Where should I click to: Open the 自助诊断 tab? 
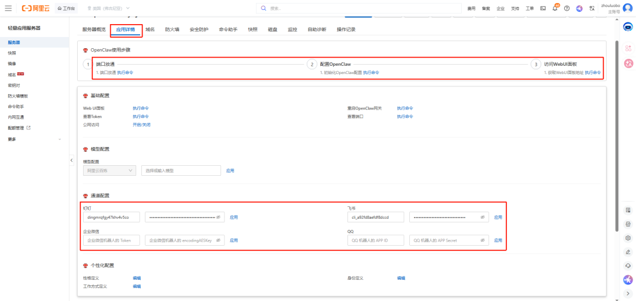317,29
